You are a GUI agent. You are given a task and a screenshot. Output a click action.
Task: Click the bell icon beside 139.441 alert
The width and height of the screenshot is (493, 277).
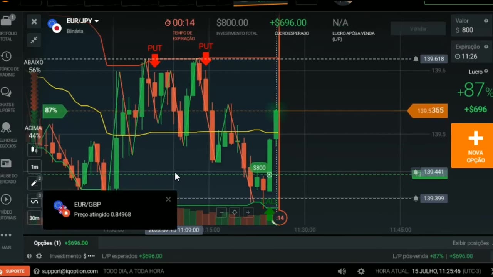point(416,172)
